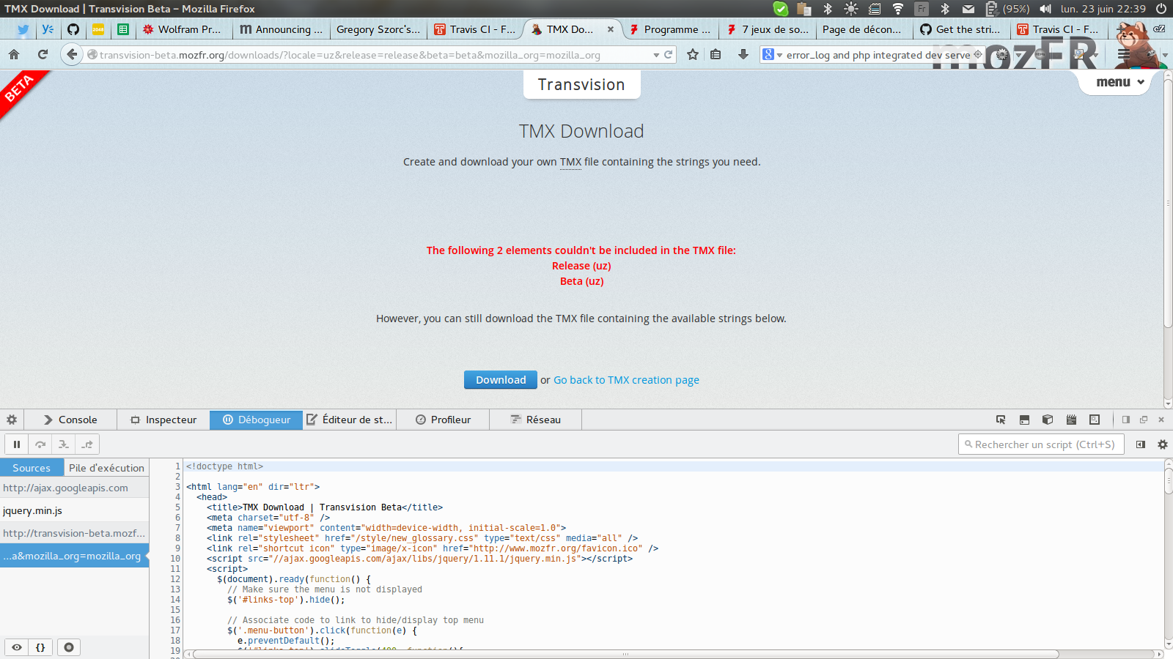Click the debugger Step In button
The image size is (1173, 659).
point(64,444)
